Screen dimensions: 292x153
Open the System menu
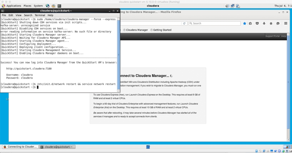(x=38, y=6)
